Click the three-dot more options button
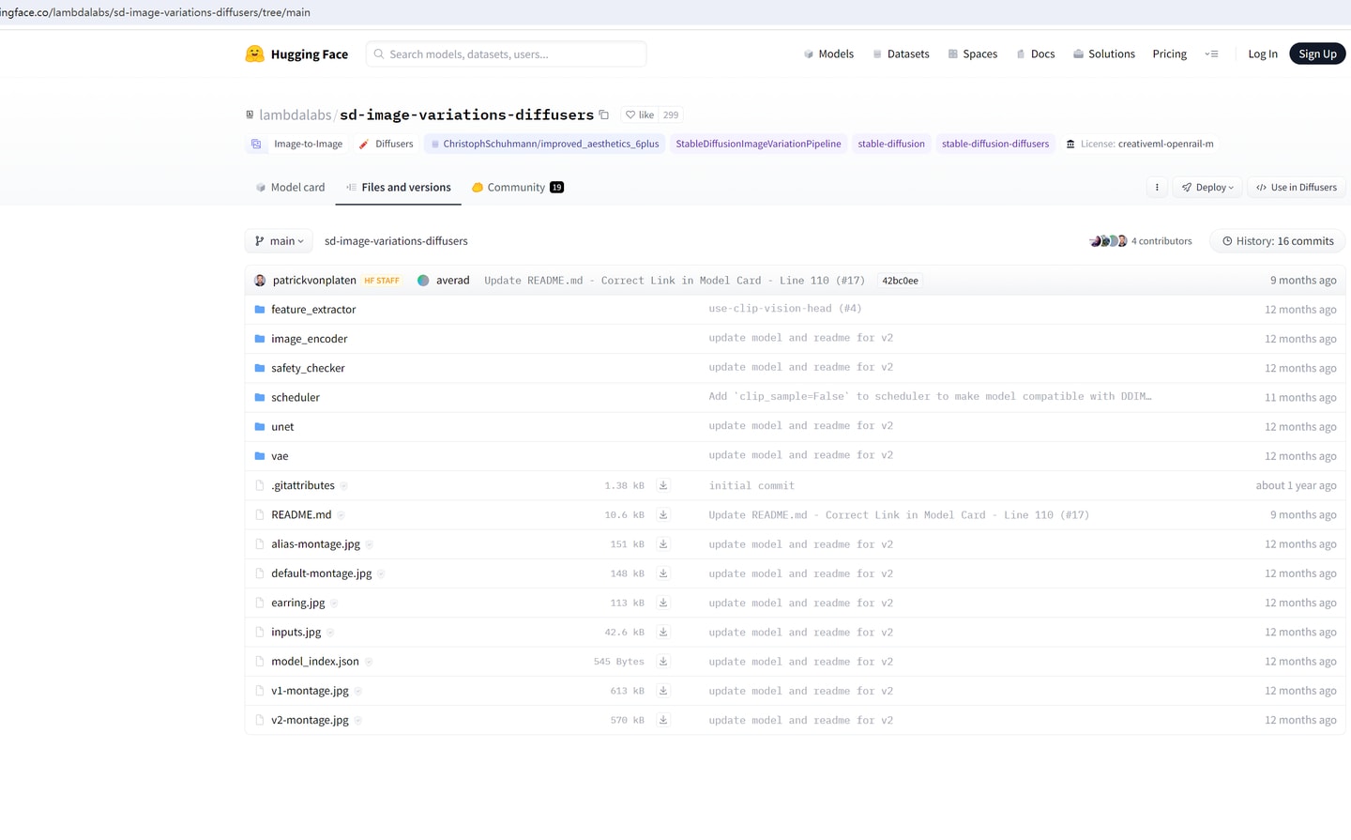This screenshot has width=1351, height=840. pyautogui.click(x=1157, y=188)
